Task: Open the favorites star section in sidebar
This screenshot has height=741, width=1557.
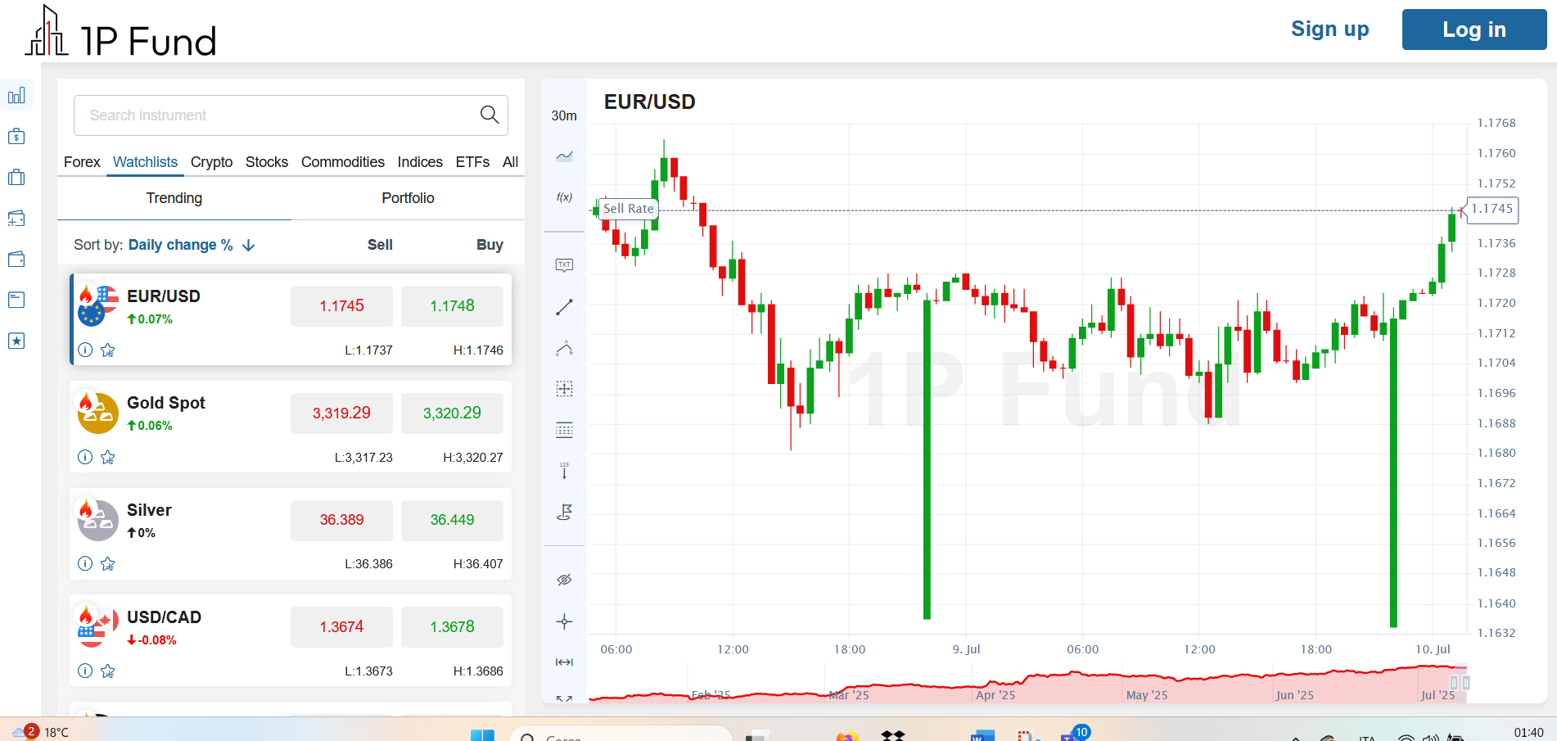Action: tap(16, 341)
